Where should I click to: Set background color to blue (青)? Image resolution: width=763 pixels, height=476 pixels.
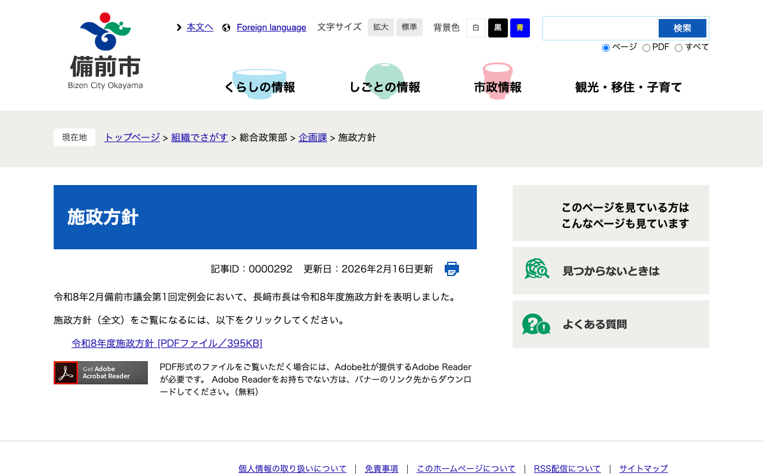pos(520,28)
